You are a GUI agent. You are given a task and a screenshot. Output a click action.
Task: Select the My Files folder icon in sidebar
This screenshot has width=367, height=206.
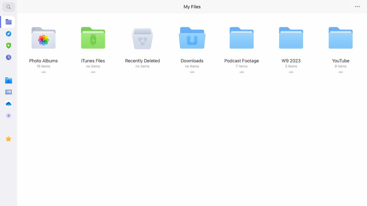coord(9,22)
